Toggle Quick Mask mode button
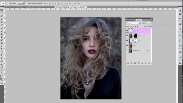Screen dimensions: 183x103 pos(2,83)
